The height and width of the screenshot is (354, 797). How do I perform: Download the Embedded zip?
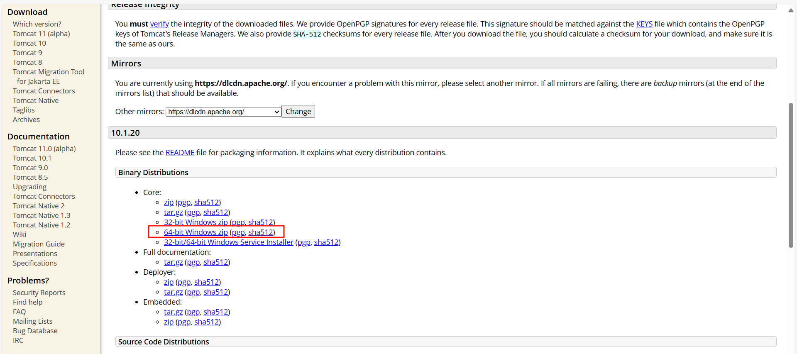click(169, 322)
